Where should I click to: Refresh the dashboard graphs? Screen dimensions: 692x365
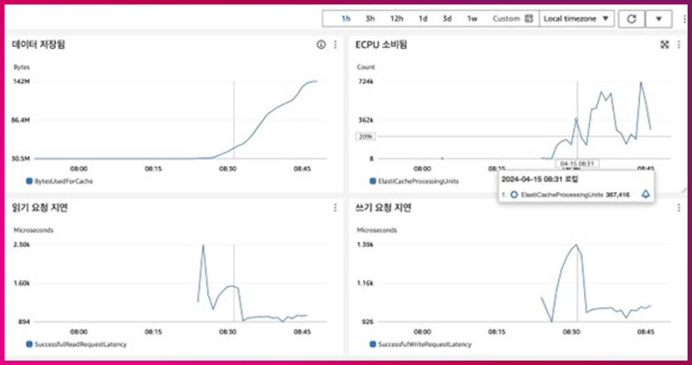coord(631,19)
